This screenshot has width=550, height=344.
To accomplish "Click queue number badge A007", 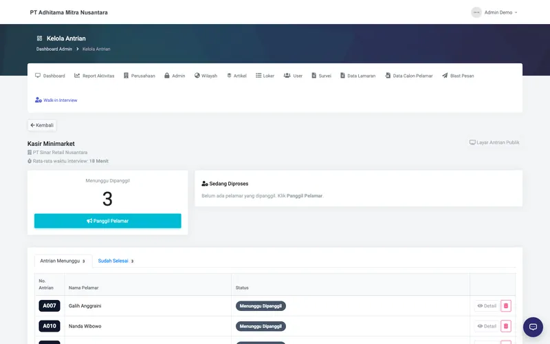I will (x=49, y=305).
